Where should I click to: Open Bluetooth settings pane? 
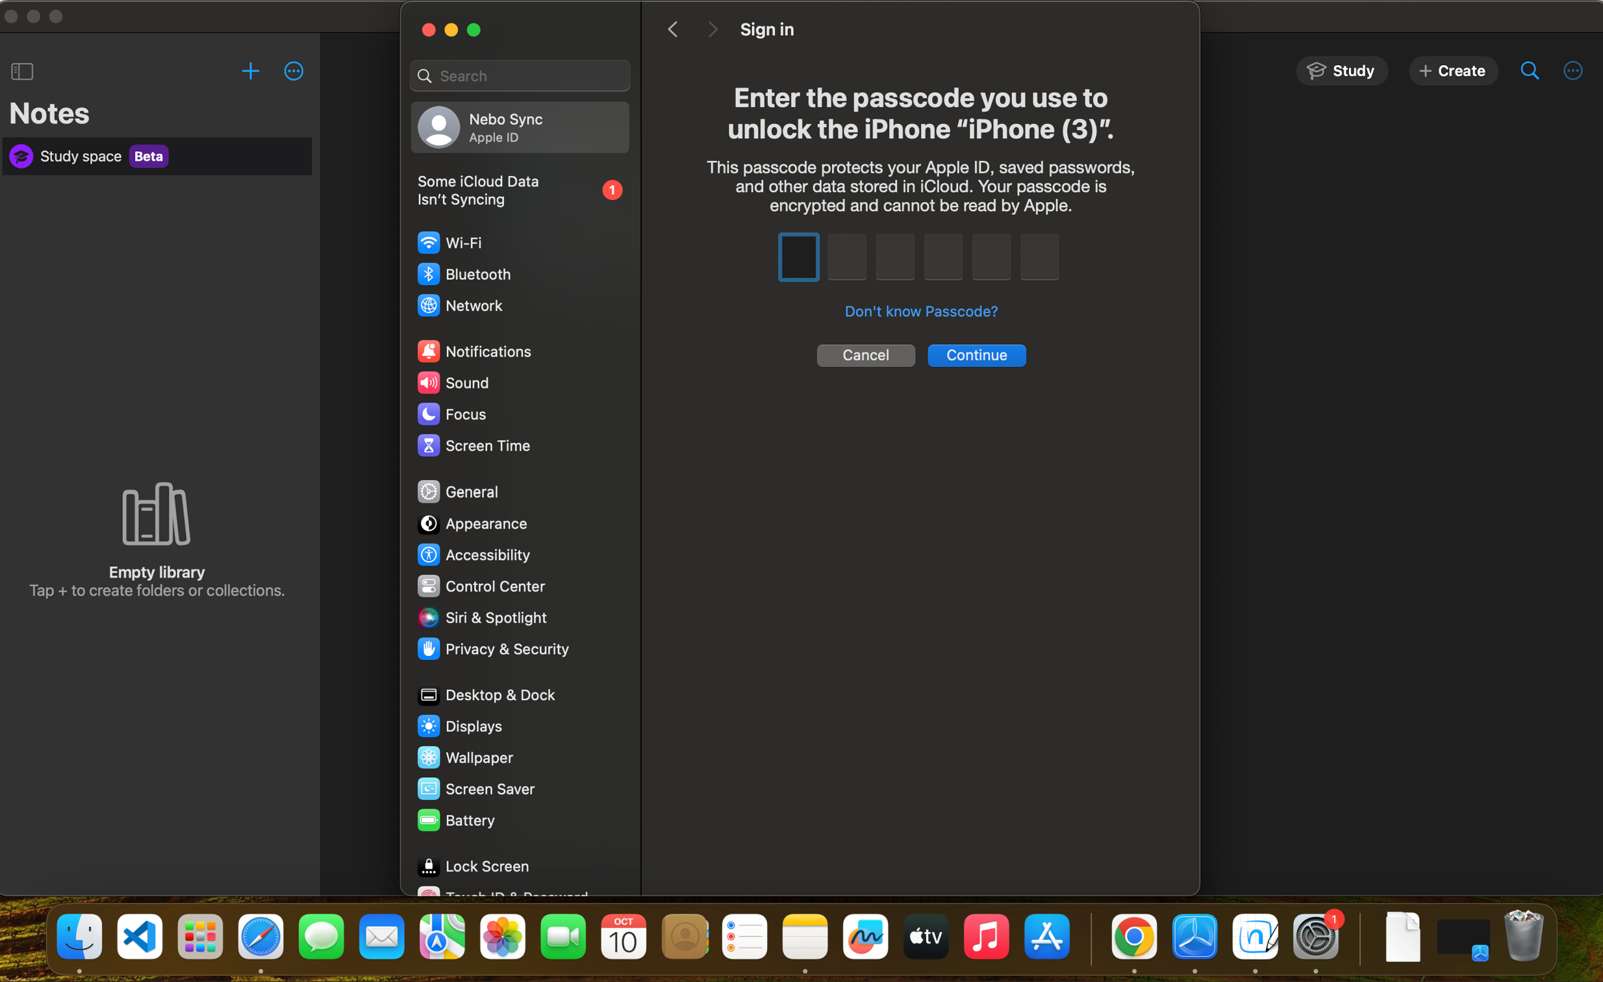coord(477,275)
